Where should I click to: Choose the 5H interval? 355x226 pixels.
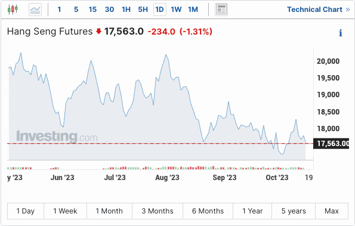click(143, 10)
